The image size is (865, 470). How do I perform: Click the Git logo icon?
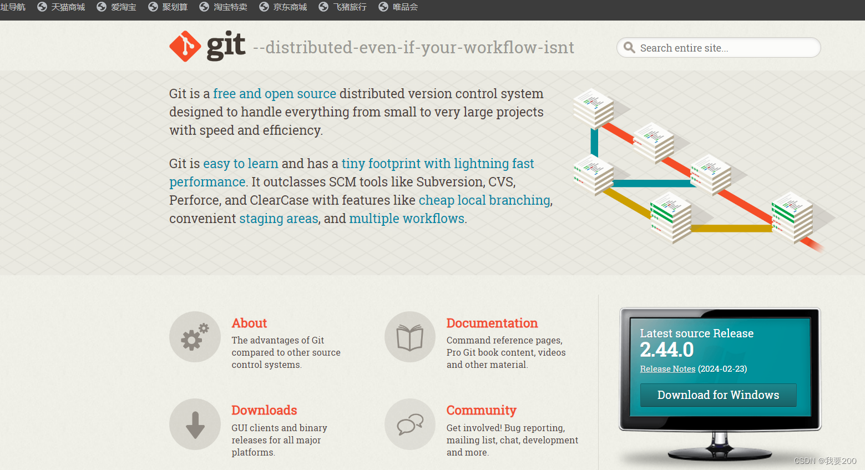tap(185, 46)
